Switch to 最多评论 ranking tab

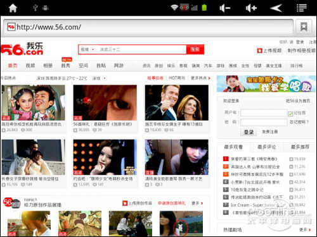click(x=267, y=147)
